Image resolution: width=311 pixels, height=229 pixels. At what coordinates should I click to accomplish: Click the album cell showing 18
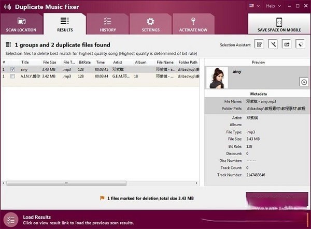tap(136, 76)
